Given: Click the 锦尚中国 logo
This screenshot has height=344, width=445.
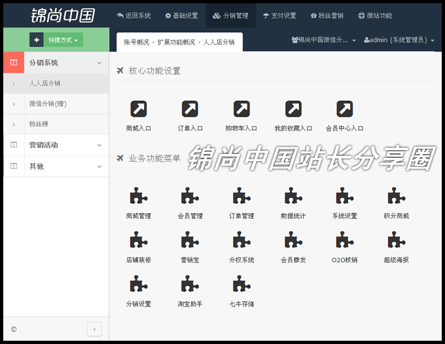Looking at the screenshot, I should point(63,15).
